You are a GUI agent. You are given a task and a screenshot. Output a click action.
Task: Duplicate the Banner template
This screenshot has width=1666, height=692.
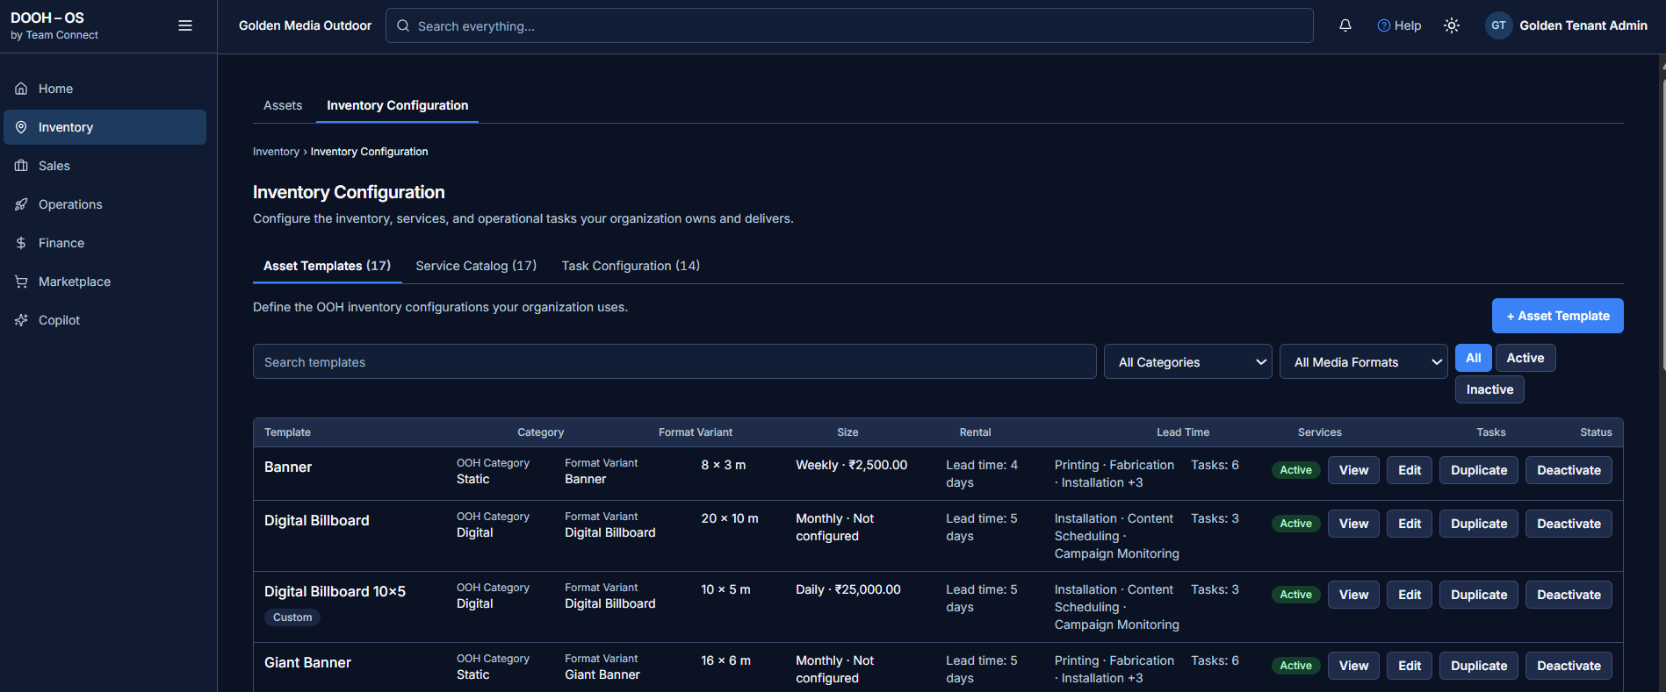click(x=1479, y=470)
